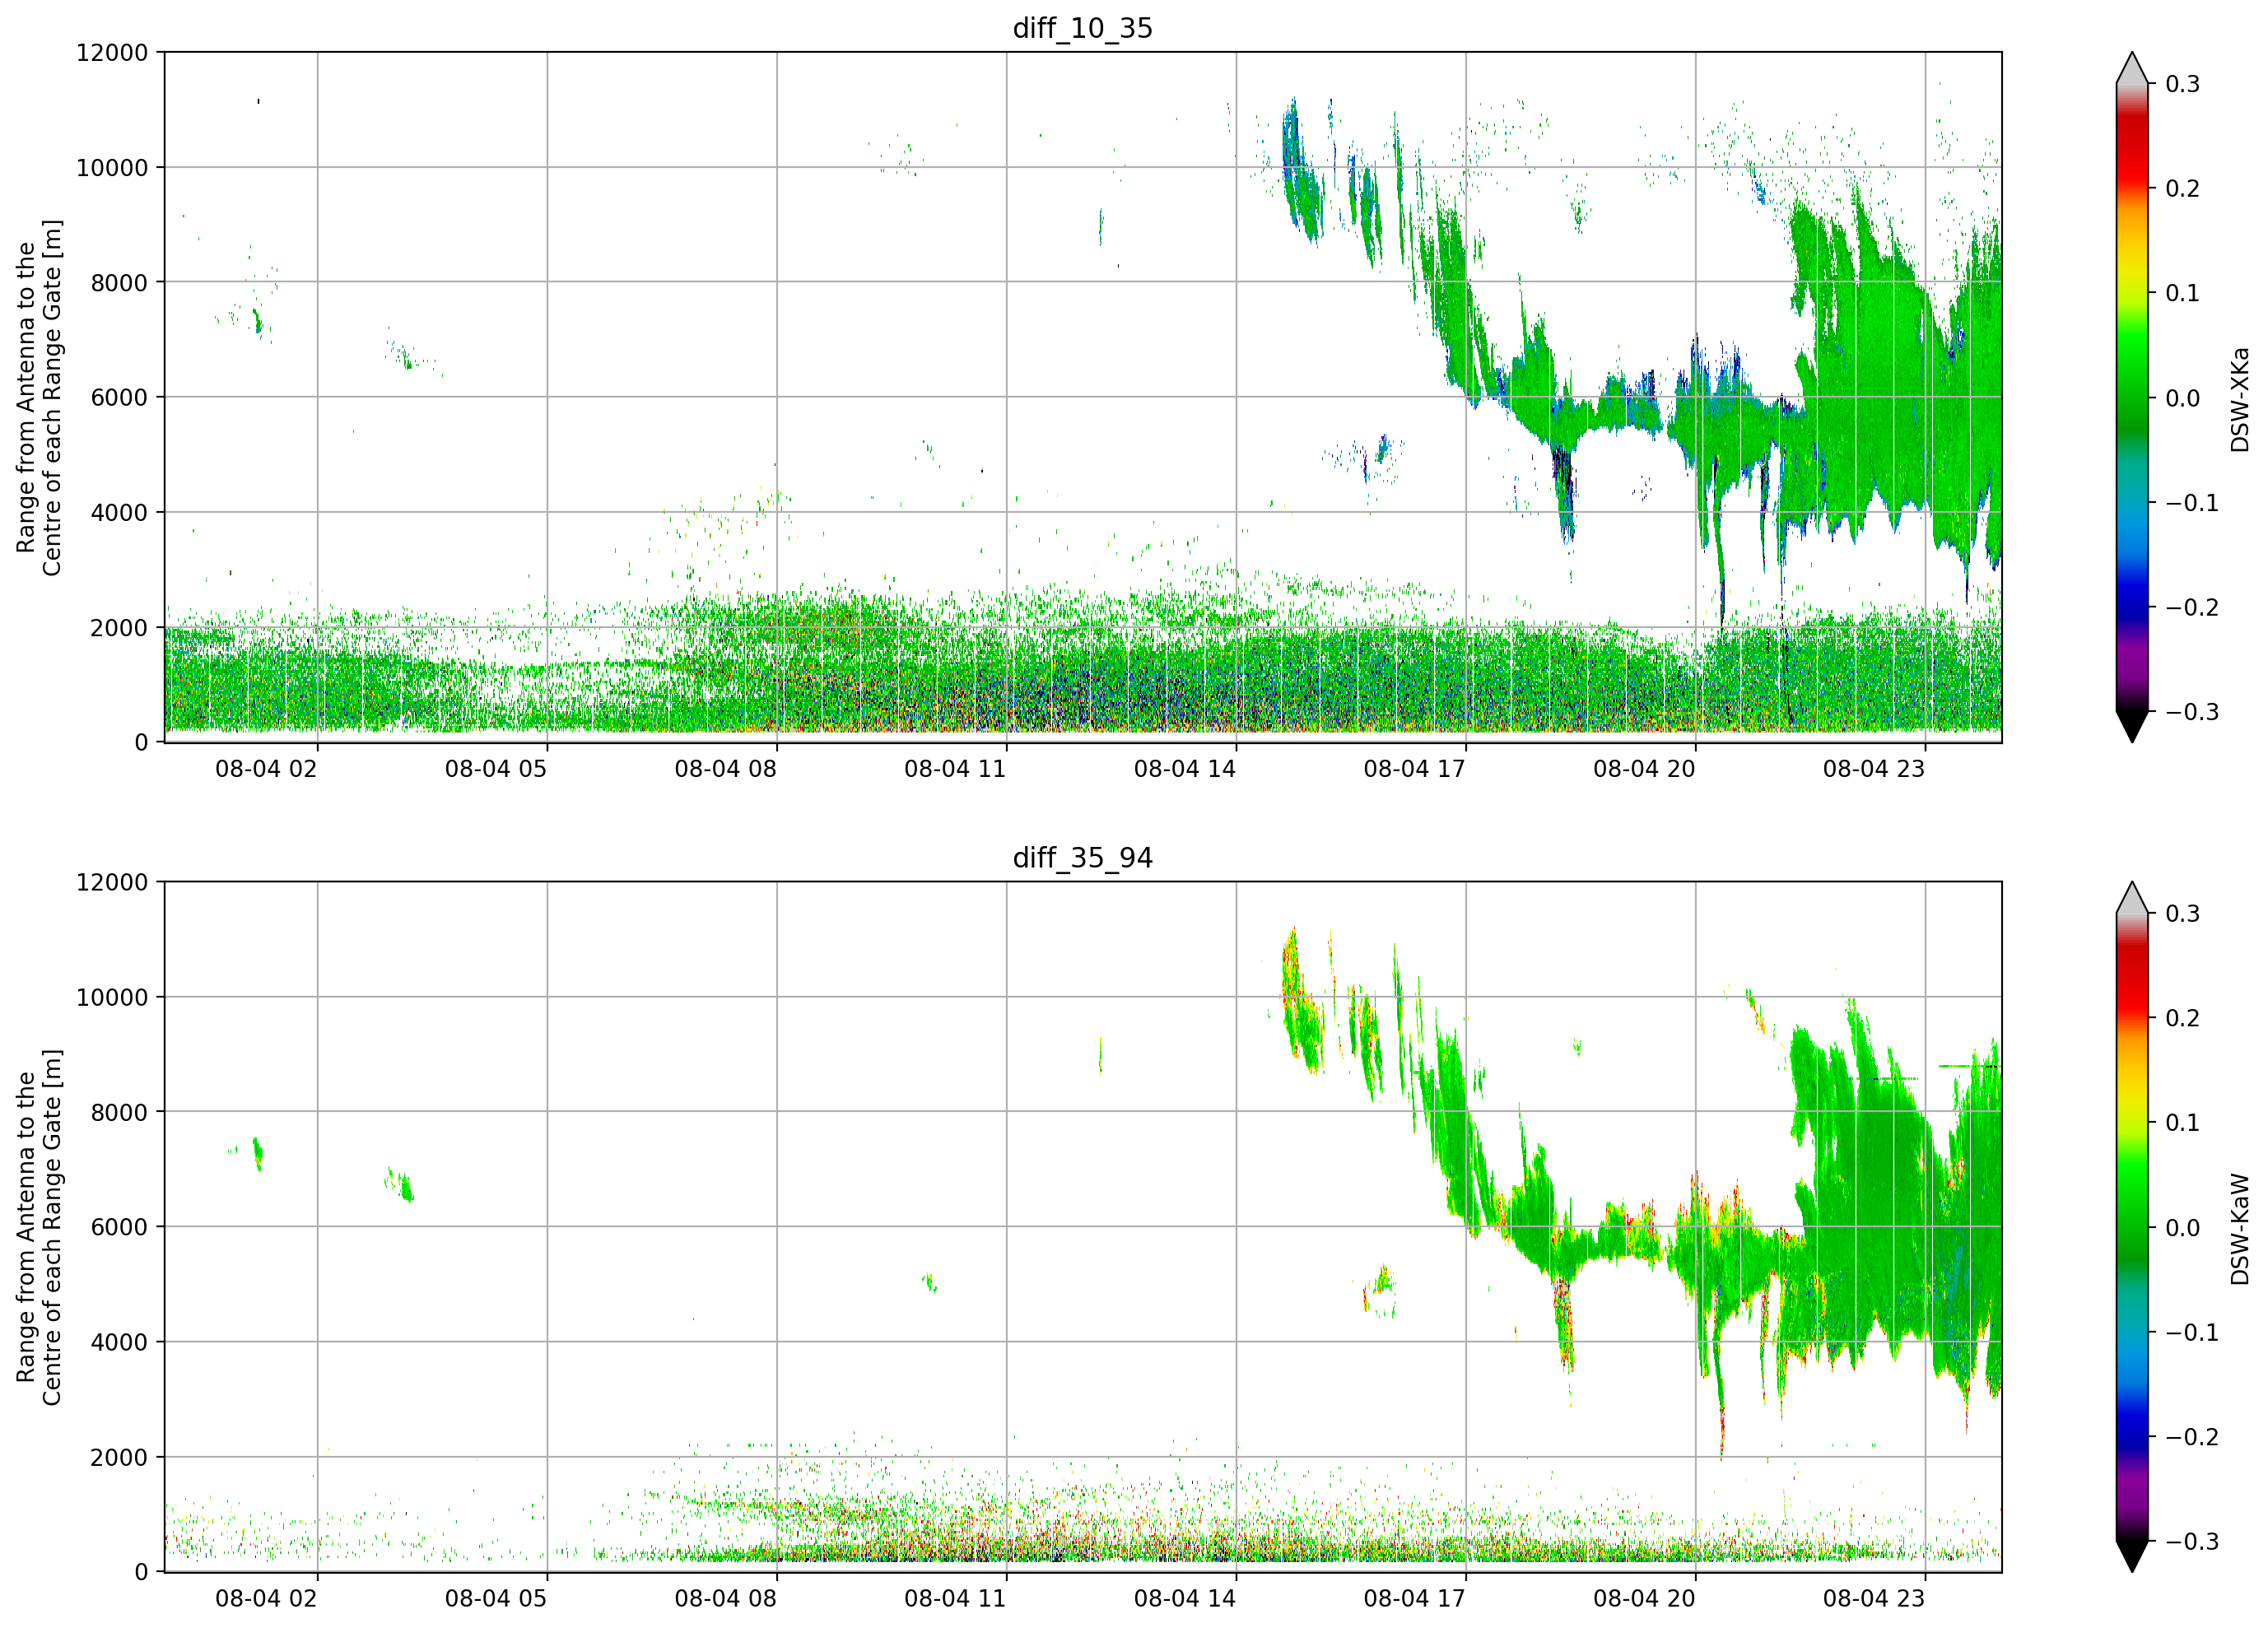2268x1628 pixels.
Task: Click the 08-04 17 x-axis label in top plot
Action: point(1415,769)
